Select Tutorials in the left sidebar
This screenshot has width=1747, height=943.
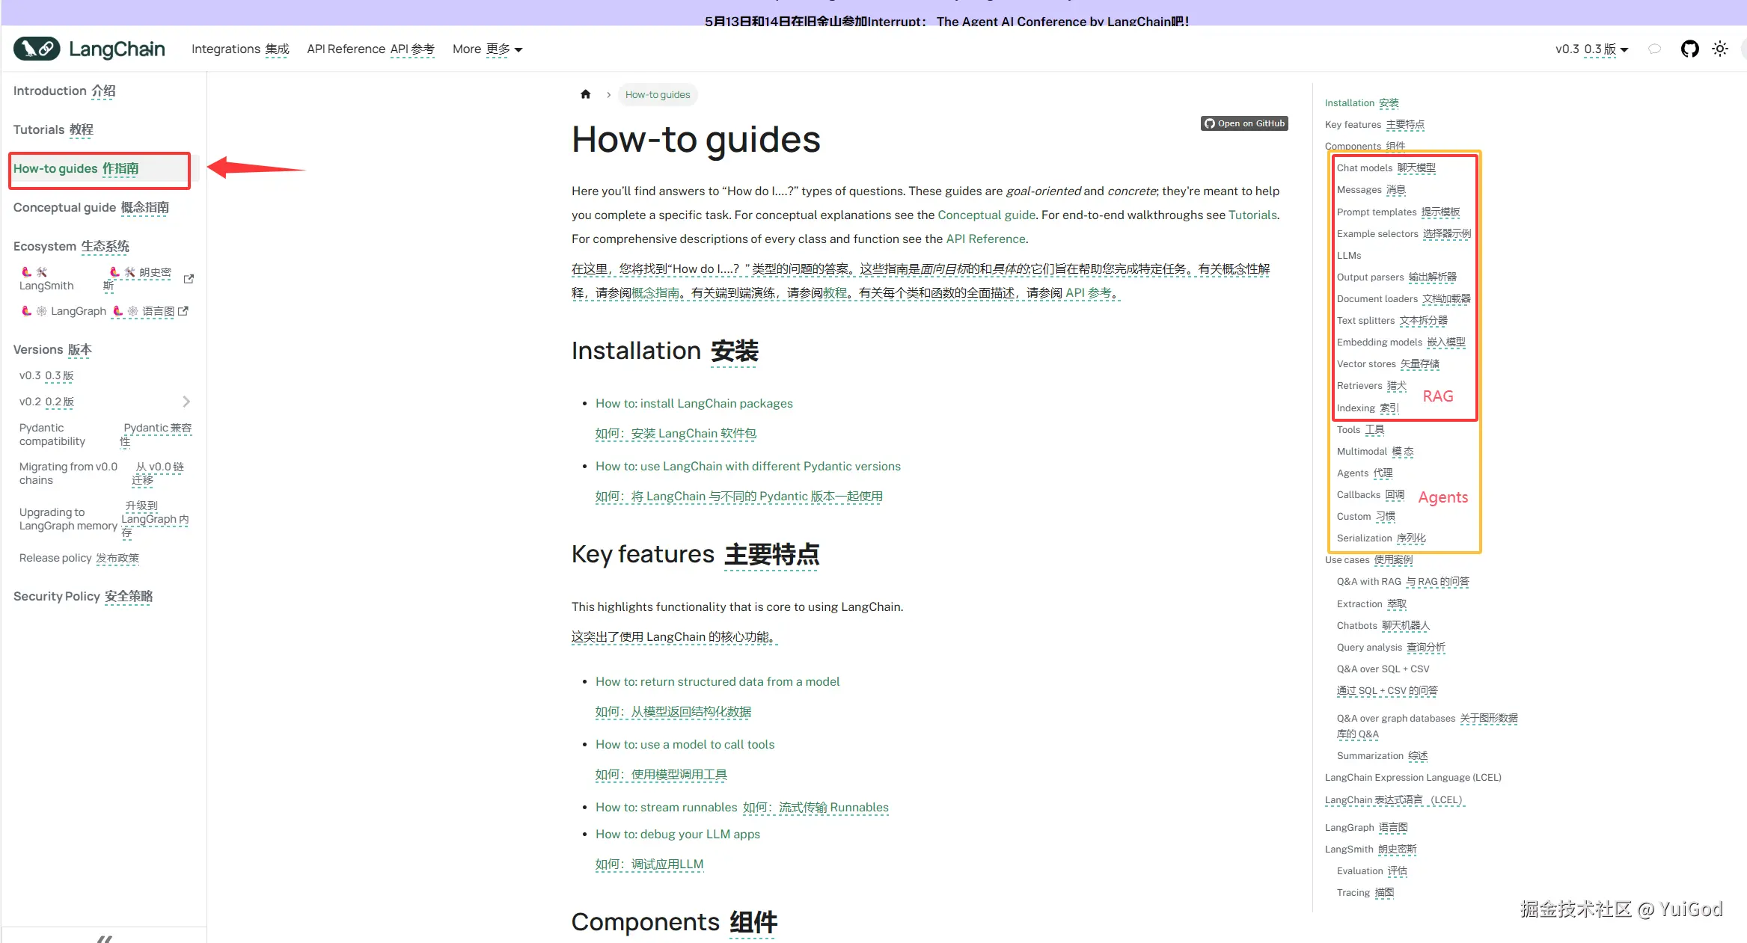[x=53, y=129]
